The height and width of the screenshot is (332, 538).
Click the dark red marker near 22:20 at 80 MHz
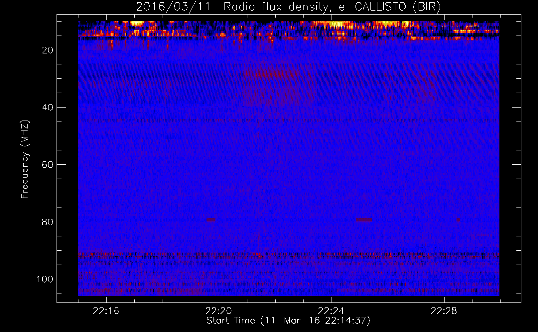coord(211,219)
